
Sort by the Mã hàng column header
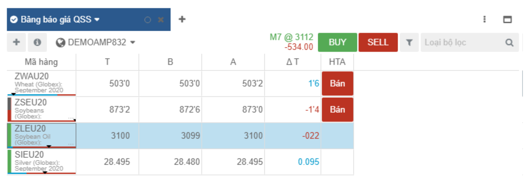pos(41,62)
